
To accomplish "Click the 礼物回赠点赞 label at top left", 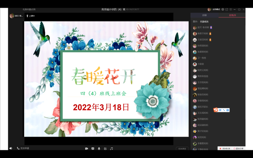I will pyautogui.click(x=29, y=9).
